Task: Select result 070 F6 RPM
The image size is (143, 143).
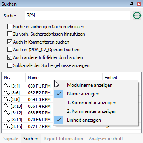Action: 39,120
